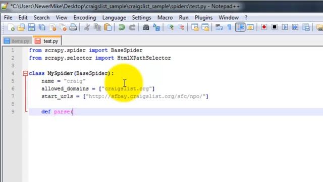323x182 pixels.
Task: Click the Zoom In toolbar icon
Action: tap(171, 27)
